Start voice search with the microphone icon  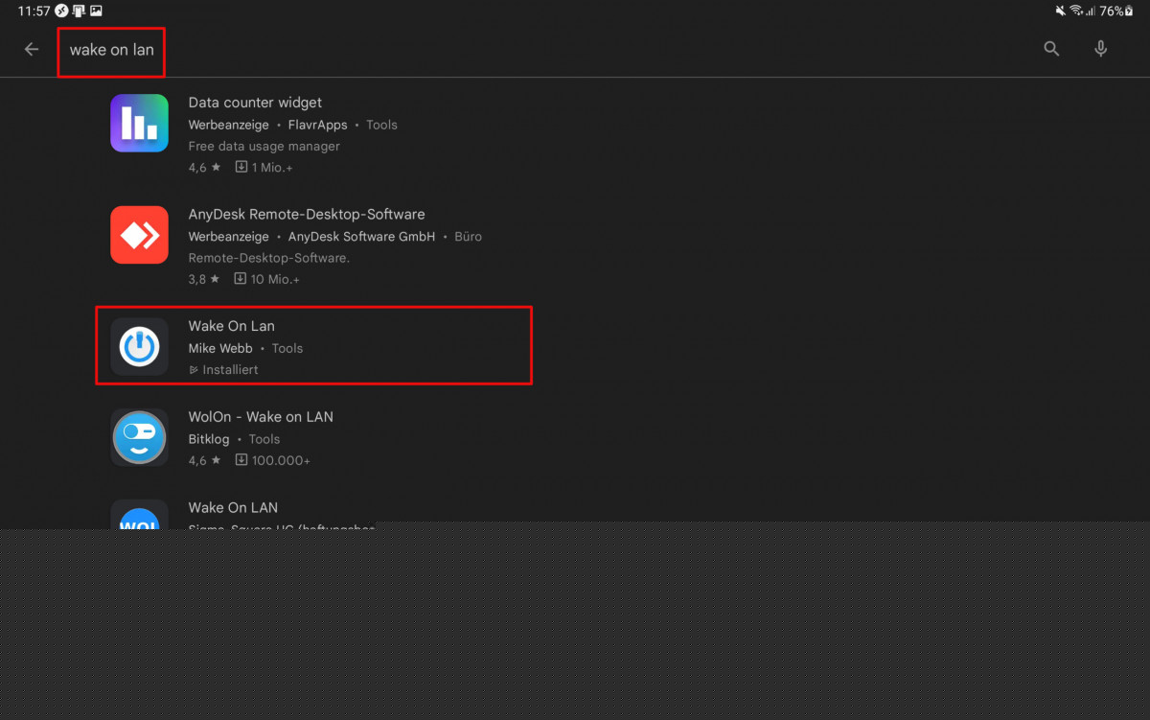click(1100, 49)
